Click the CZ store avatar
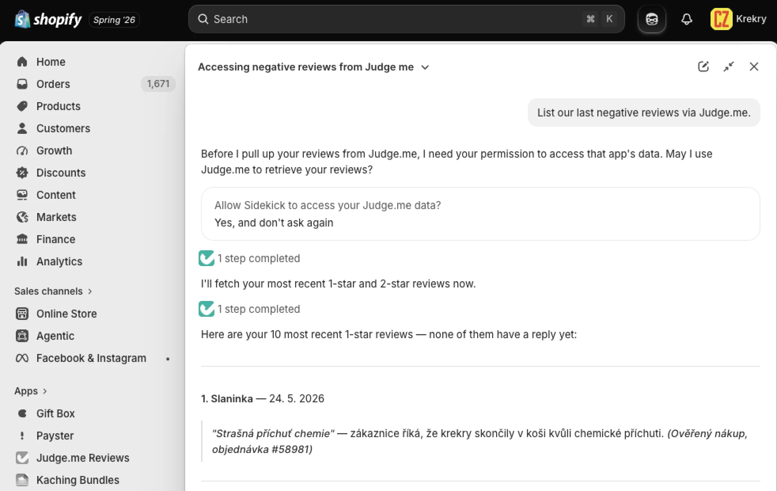 click(x=721, y=19)
